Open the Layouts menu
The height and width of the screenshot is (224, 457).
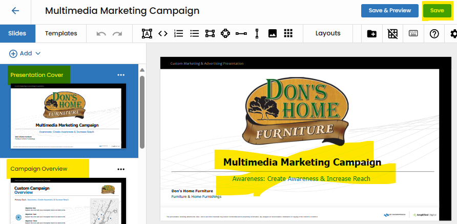[328, 33]
